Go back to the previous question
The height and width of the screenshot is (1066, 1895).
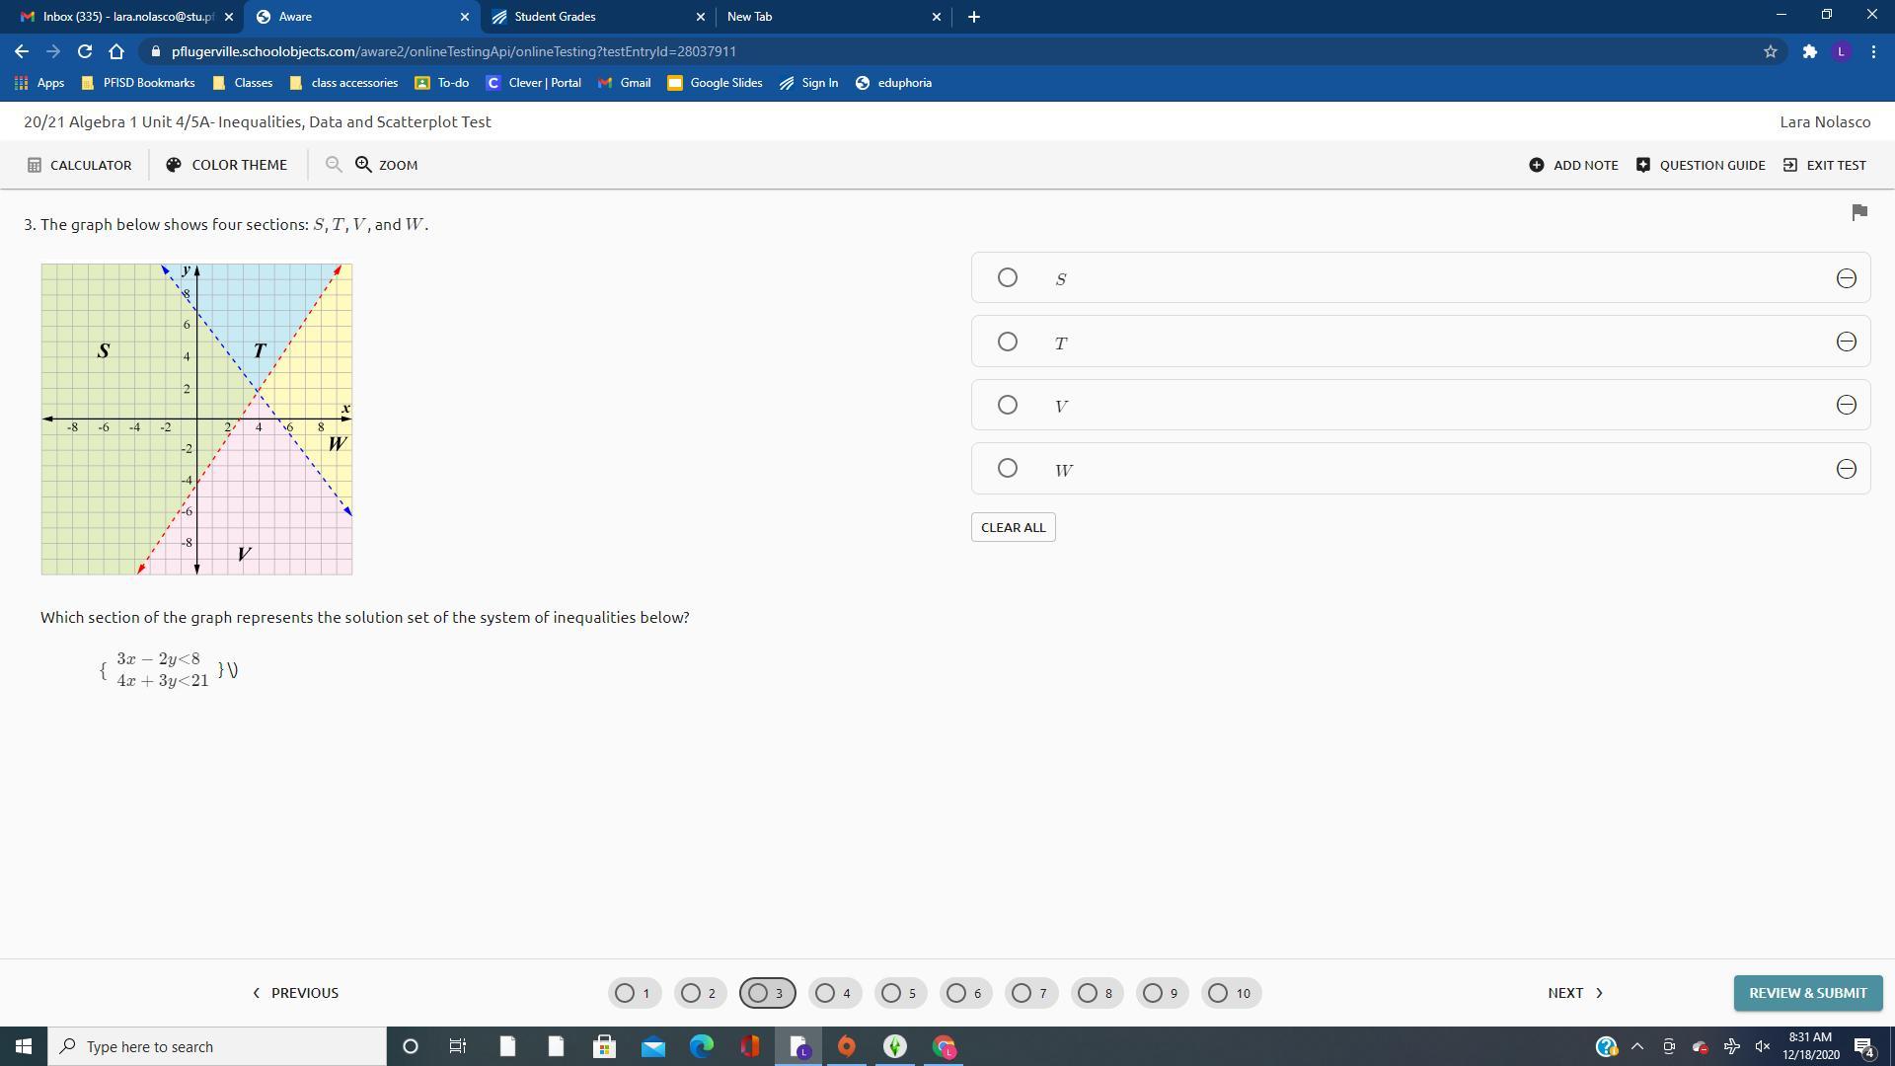tap(295, 993)
